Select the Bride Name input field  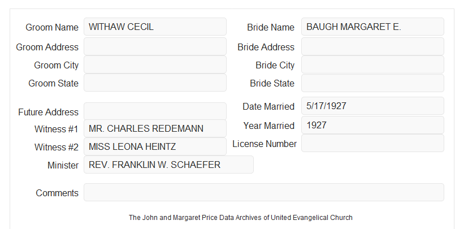(372, 27)
